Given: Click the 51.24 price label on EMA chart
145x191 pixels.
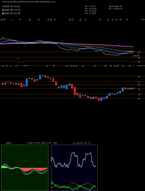Looking at the screenshot, I should (x=136, y=56).
